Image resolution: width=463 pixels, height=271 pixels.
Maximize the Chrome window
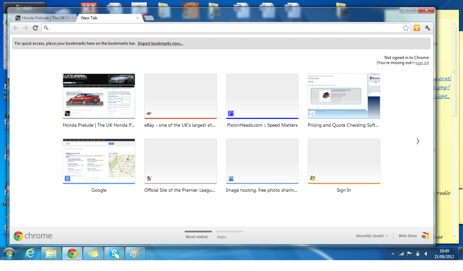414,10
